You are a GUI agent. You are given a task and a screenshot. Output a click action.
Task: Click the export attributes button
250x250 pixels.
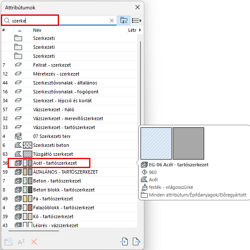coord(137,242)
